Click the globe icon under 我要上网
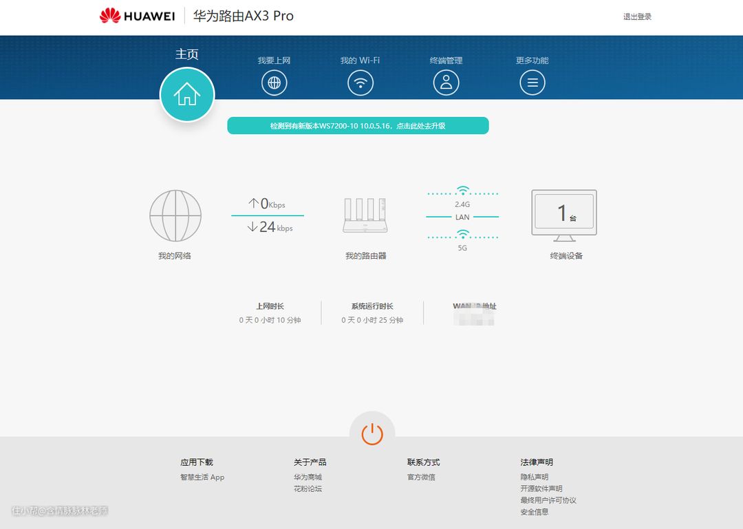 click(274, 83)
